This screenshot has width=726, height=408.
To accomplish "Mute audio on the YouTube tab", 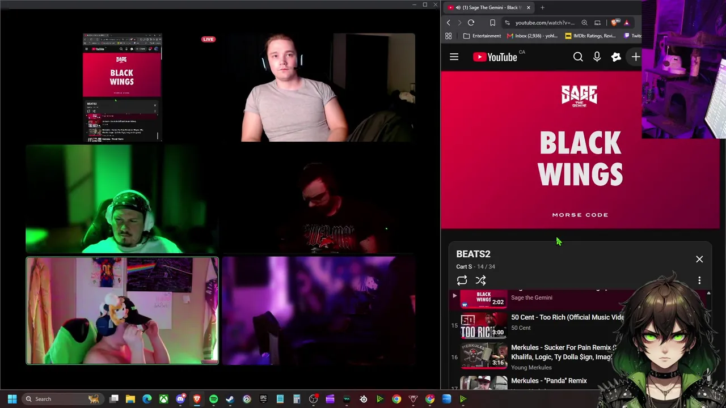I will [458, 7].
